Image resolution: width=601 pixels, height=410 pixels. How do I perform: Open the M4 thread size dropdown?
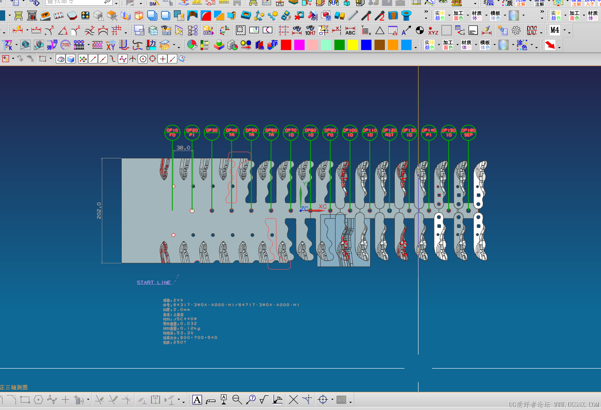[x=564, y=31]
